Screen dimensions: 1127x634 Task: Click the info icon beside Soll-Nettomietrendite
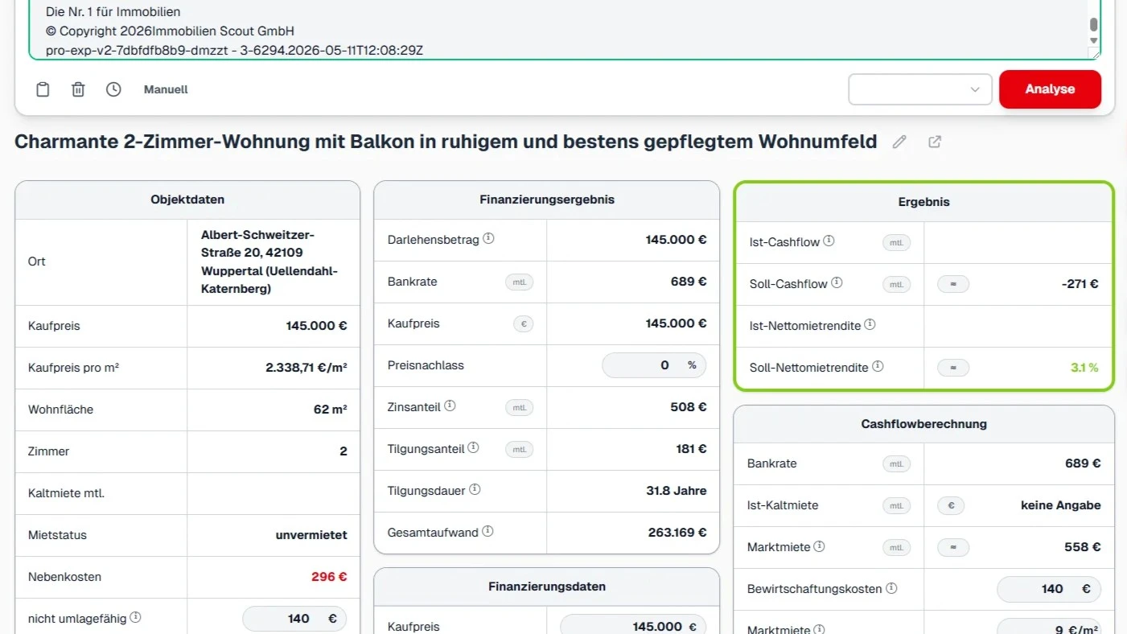(x=878, y=366)
